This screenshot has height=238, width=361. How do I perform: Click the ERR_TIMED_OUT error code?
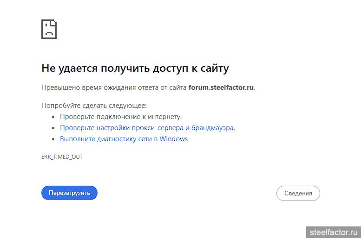click(62, 157)
